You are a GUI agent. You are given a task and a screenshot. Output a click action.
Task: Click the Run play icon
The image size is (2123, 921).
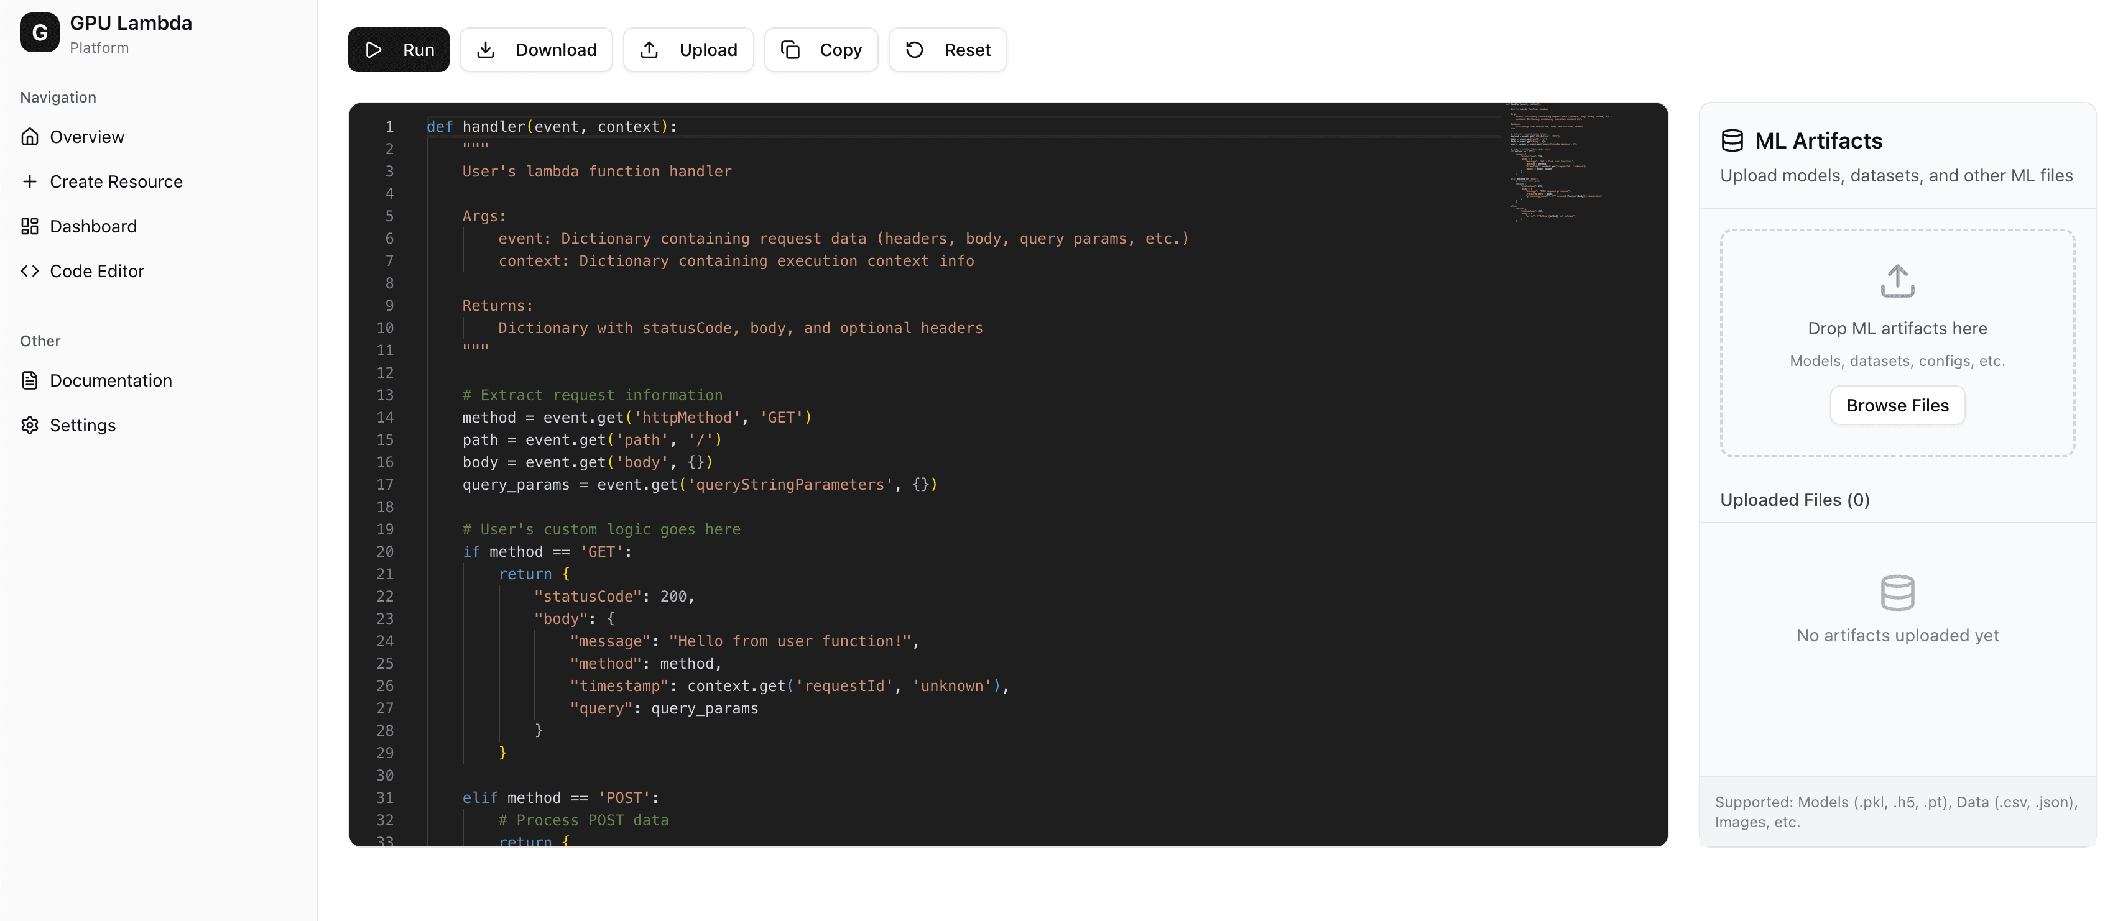pyautogui.click(x=373, y=50)
